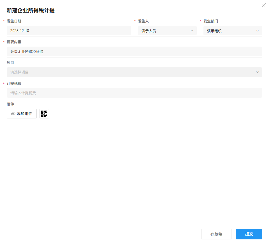Viewport: 269px width, 245px height.
Task: Click the 发生人 chevron arrow
Action: pos(192,31)
